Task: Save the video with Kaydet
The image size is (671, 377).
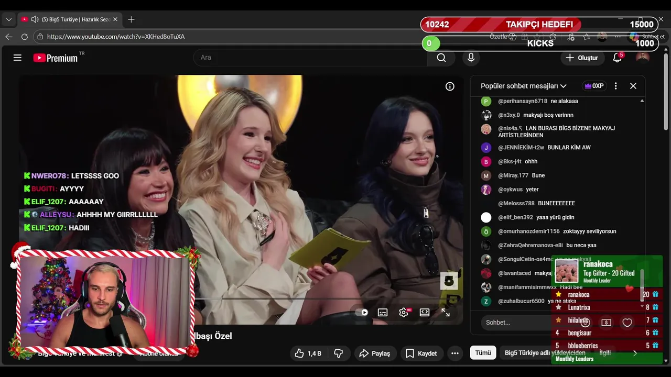Action: 421,353
